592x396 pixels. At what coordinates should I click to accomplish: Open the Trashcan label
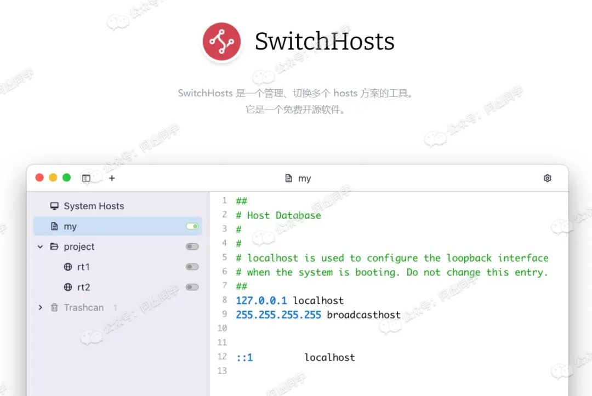pos(83,307)
